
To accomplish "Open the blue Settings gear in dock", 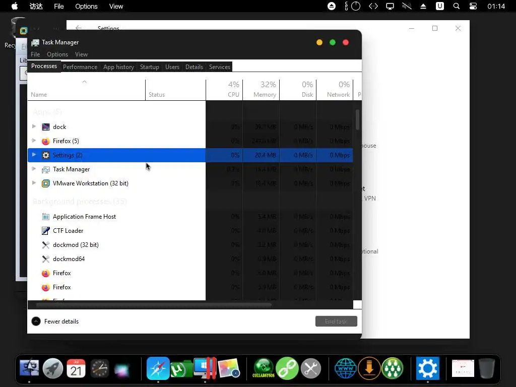I will coord(427,368).
